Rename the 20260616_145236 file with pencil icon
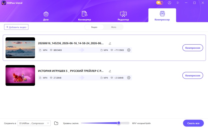Screen dimensions: 208x128 point(110,43)
